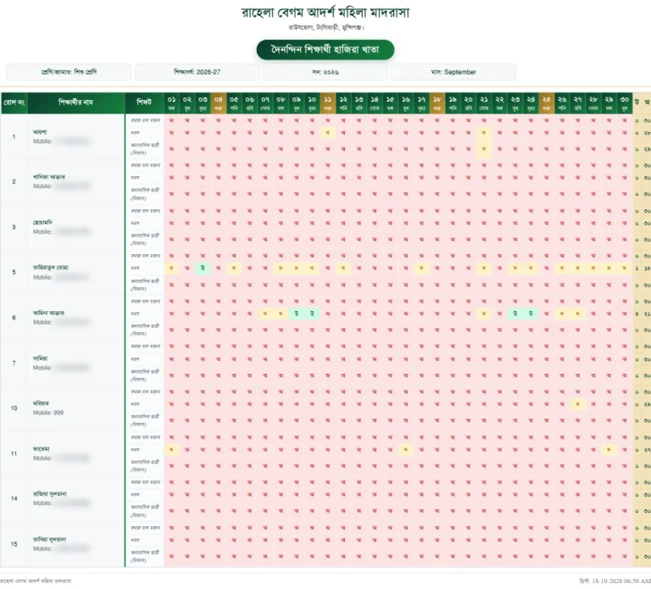Click the footer madrasa name text
The image size is (651, 589).
(36, 581)
